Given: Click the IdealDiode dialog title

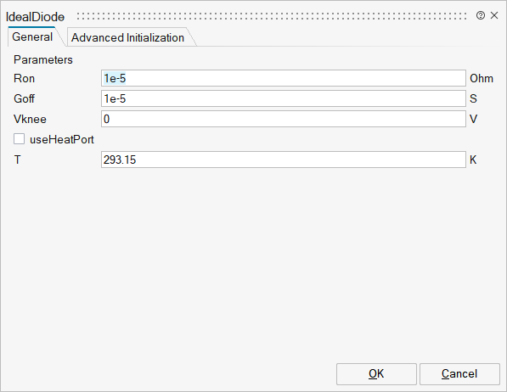Looking at the screenshot, I should [36, 17].
